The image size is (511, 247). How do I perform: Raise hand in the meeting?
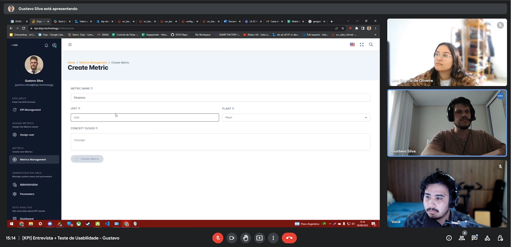coord(246,238)
